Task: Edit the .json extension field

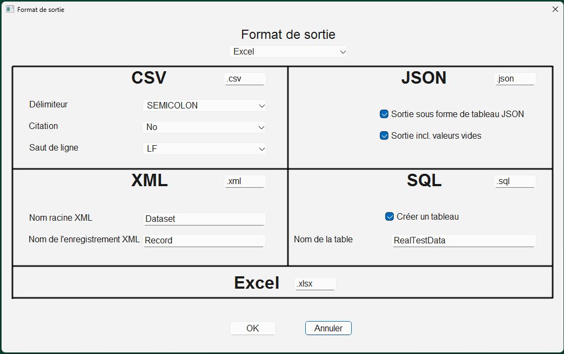Action: (x=515, y=79)
